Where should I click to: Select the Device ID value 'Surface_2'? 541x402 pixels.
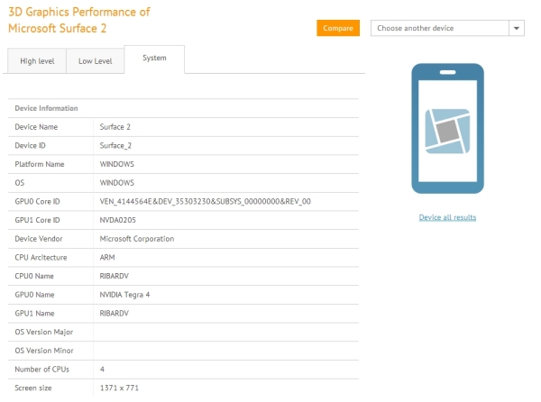(x=117, y=145)
